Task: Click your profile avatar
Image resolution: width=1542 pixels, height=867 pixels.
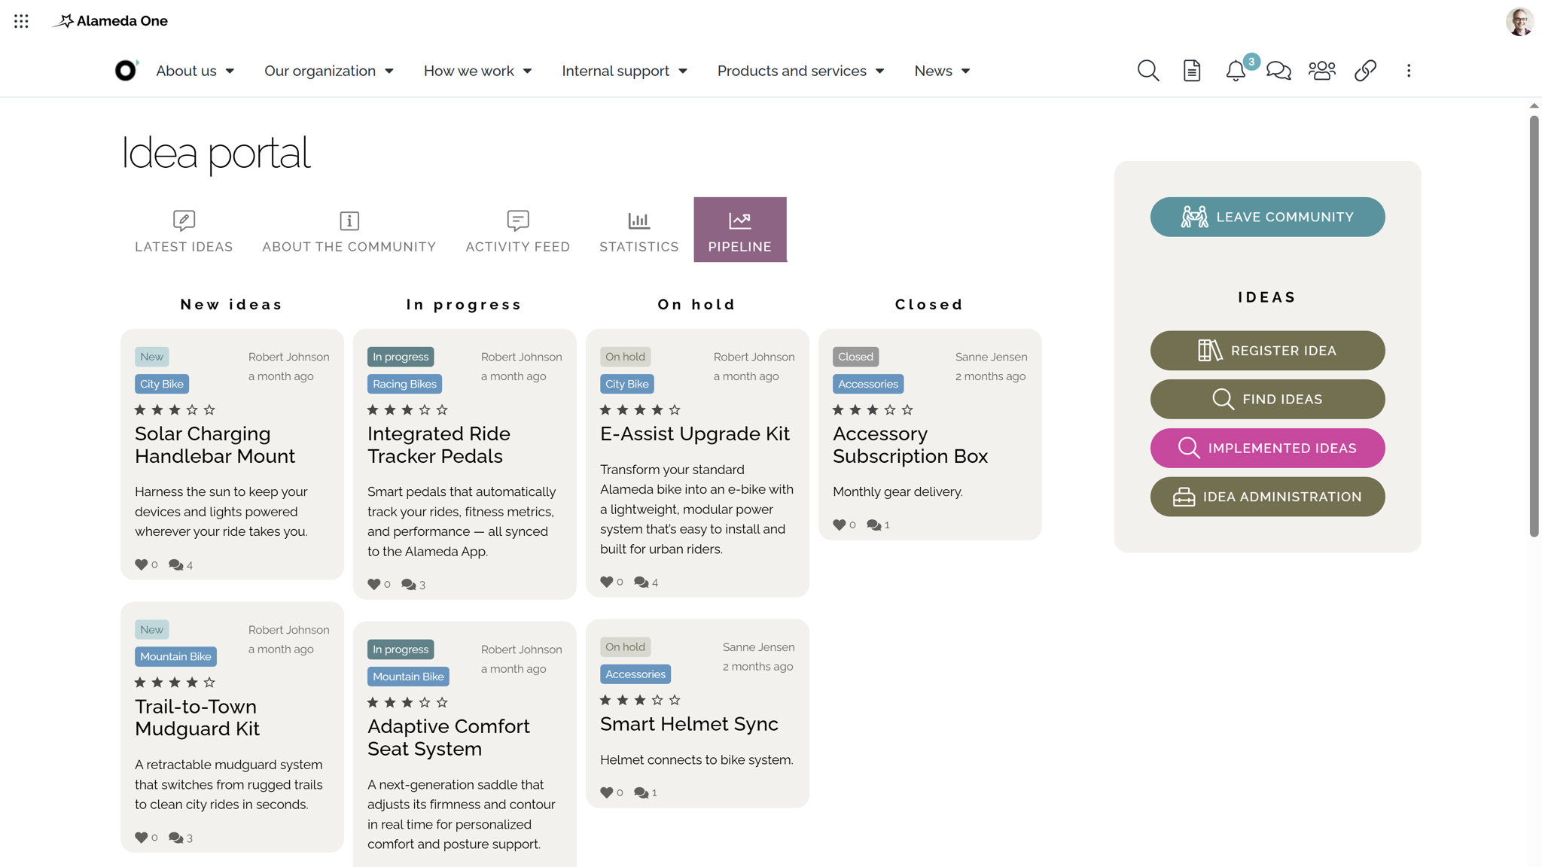Action: coord(1520,21)
